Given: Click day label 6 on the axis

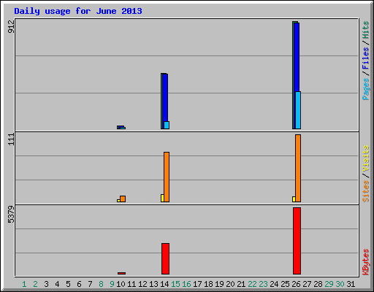Looking at the screenshot, I should (79, 284).
